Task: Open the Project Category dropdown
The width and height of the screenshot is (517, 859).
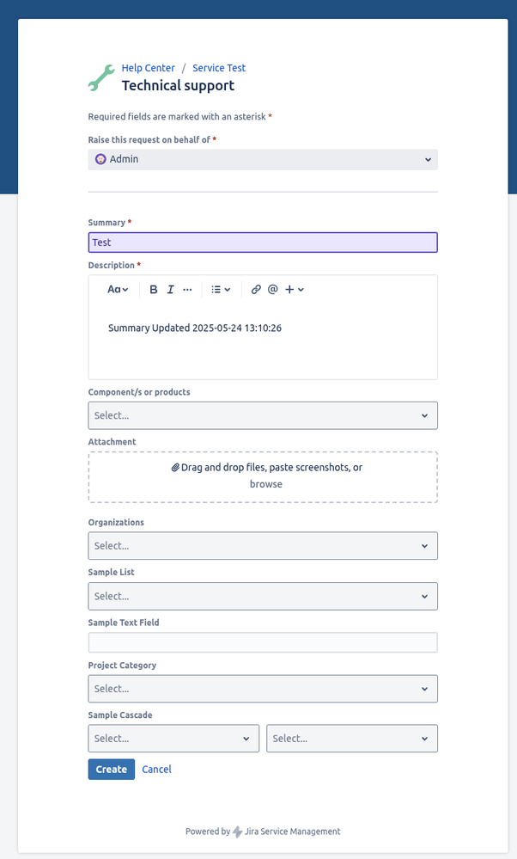Action: [x=263, y=689]
